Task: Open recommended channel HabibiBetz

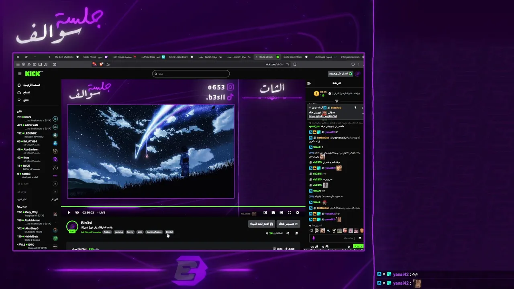Action: [x=37, y=238]
